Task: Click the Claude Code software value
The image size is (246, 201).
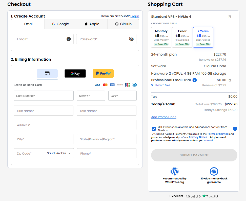Action: point(215,66)
